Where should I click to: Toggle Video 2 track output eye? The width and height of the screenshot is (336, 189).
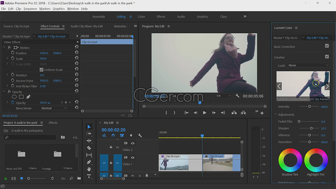click(x=132, y=143)
